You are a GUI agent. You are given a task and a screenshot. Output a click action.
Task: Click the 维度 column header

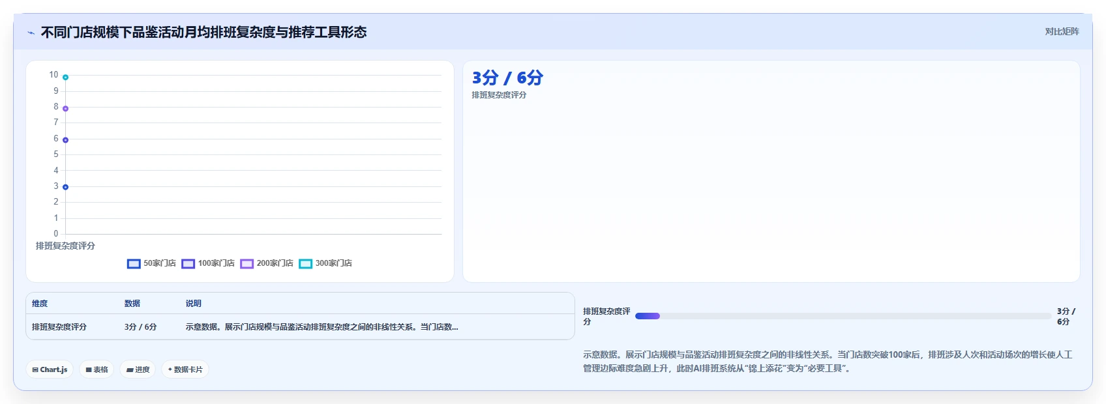point(40,304)
